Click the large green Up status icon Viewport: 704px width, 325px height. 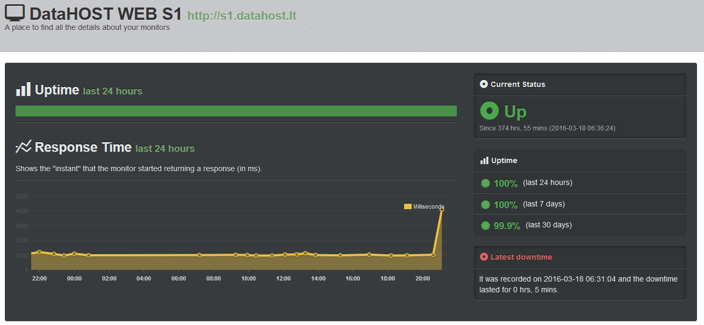[490, 111]
